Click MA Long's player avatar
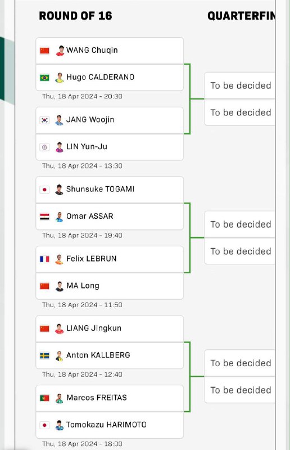 (x=60, y=286)
